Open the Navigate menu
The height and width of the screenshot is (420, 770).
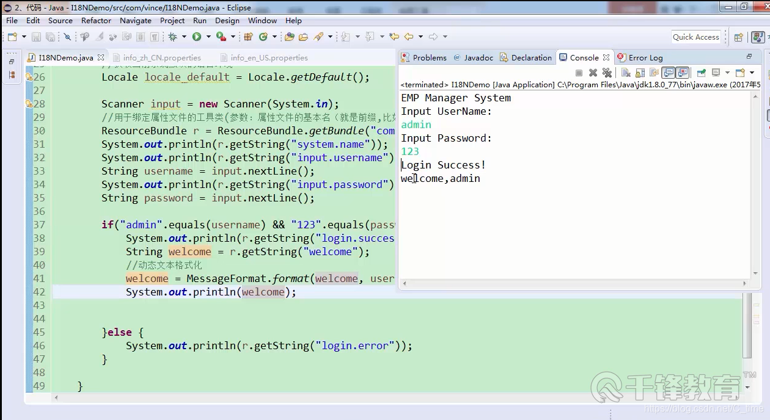pyautogui.click(x=135, y=20)
